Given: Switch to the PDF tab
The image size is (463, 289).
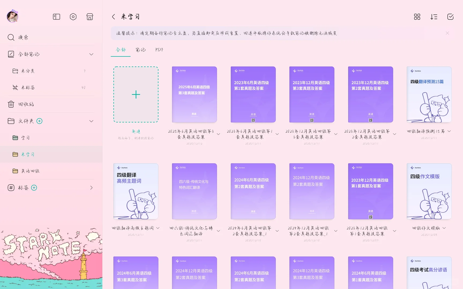Looking at the screenshot, I should tap(159, 50).
